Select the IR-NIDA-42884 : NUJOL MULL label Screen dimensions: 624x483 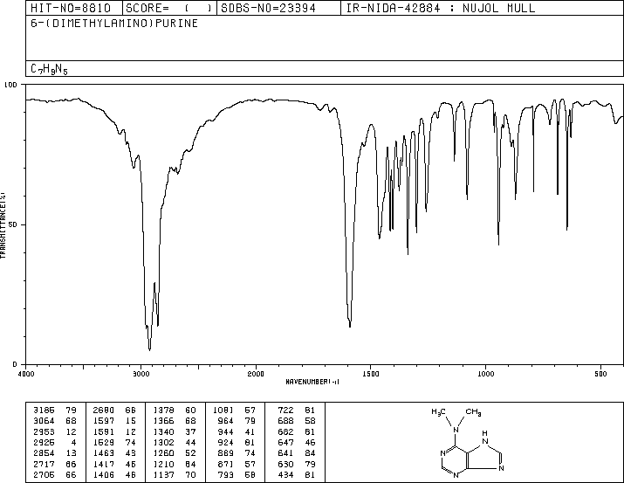tap(441, 8)
